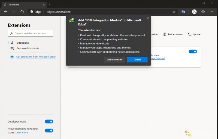Screen dimensions: 218x139
Task: Click the edge://extensions address bar
Action: (x=103, y=12)
